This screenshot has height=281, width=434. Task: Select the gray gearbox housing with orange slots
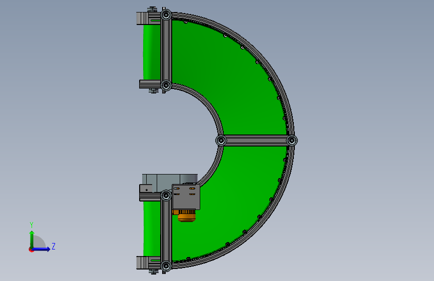(186, 197)
